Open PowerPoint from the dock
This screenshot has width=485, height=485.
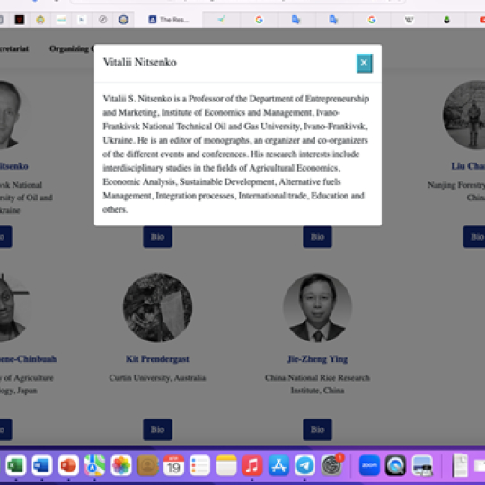[68, 465]
